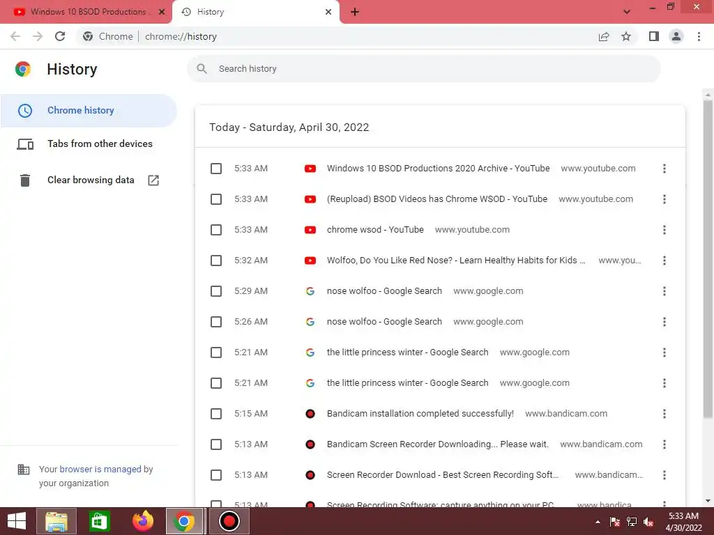Open actions menu for 5:29 AM nose wolfoo
The width and height of the screenshot is (714, 535).
point(664,291)
